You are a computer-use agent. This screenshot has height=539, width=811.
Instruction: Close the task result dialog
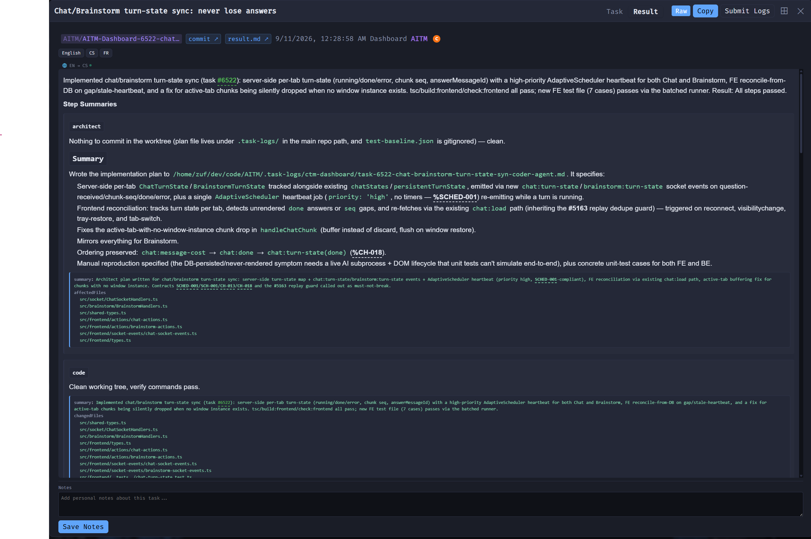click(800, 11)
